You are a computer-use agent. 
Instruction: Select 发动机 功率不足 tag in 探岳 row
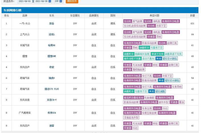click(157, 26)
